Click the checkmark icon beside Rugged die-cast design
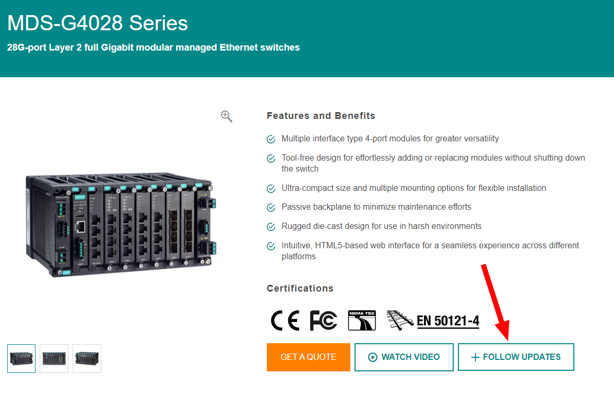The width and height of the screenshot is (614, 399). pos(271,227)
